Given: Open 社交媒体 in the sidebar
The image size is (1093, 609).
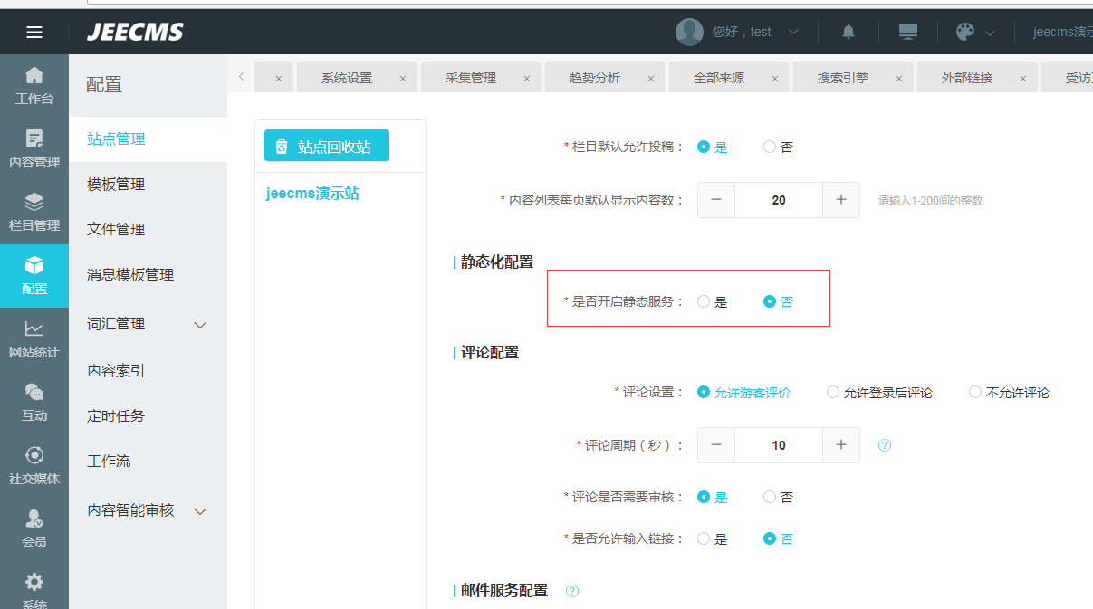Looking at the screenshot, I should [x=34, y=466].
